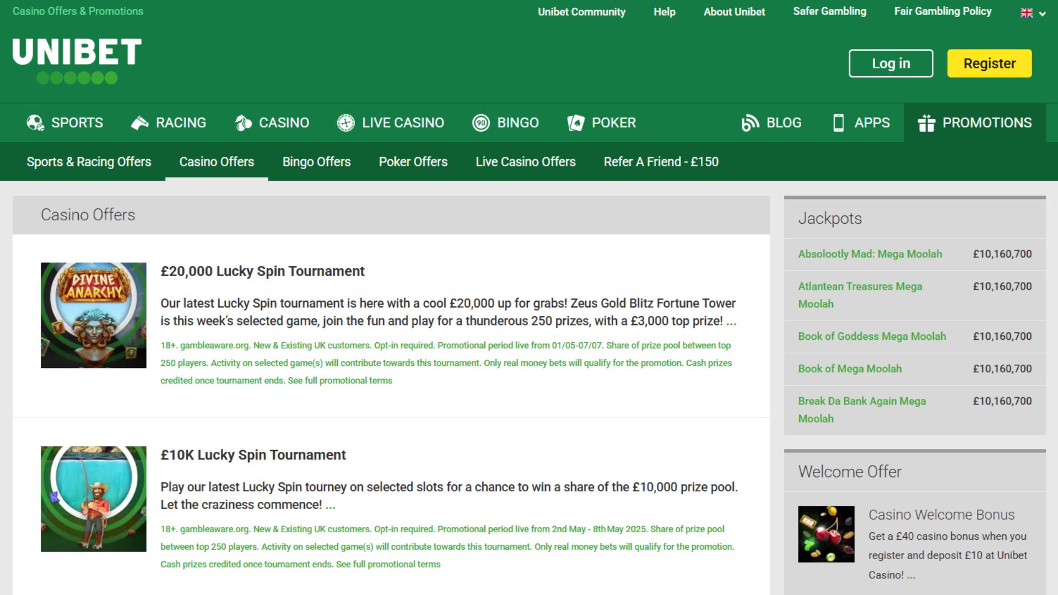Expand the language selector chevron
Screen dimensions: 1058x595
coord(1043,14)
